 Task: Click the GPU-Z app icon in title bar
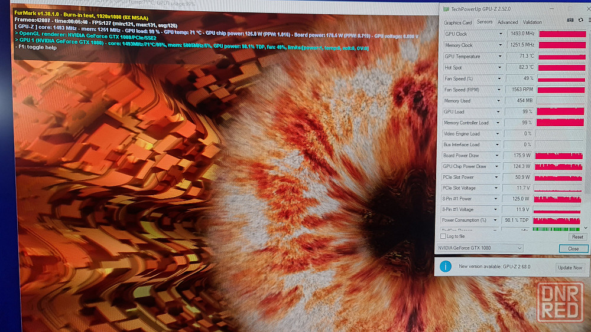coord(446,8)
